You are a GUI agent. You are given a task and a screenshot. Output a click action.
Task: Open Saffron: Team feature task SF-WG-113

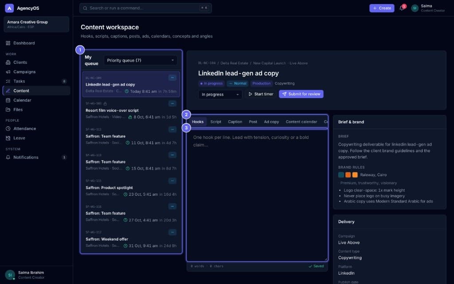pyautogui.click(x=131, y=162)
